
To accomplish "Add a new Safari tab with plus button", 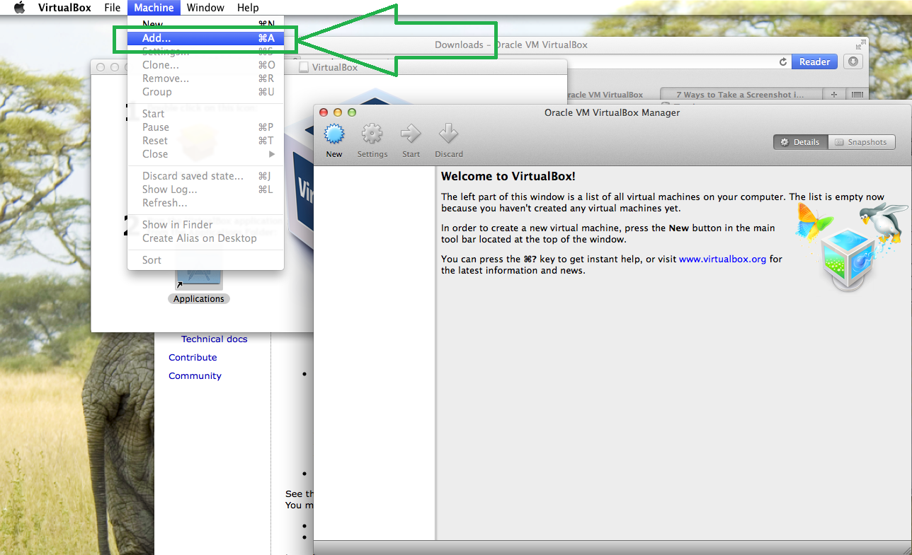I will 834,95.
